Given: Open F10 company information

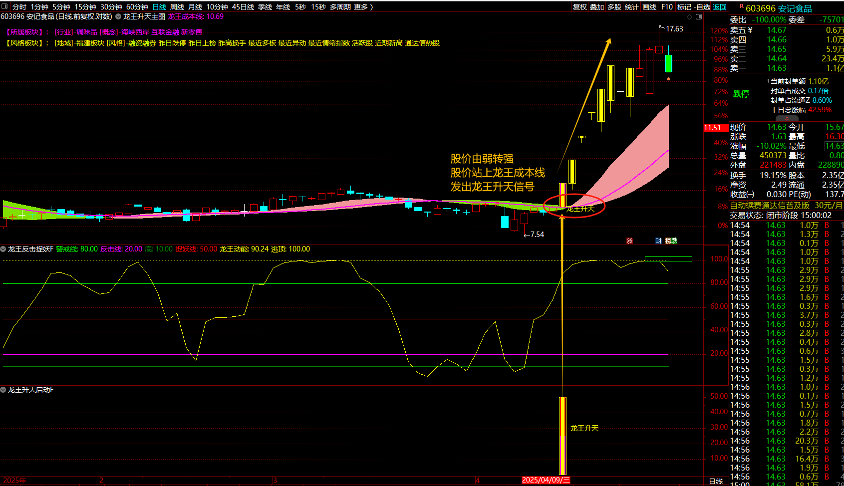Looking at the screenshot, I should [667, 7].
